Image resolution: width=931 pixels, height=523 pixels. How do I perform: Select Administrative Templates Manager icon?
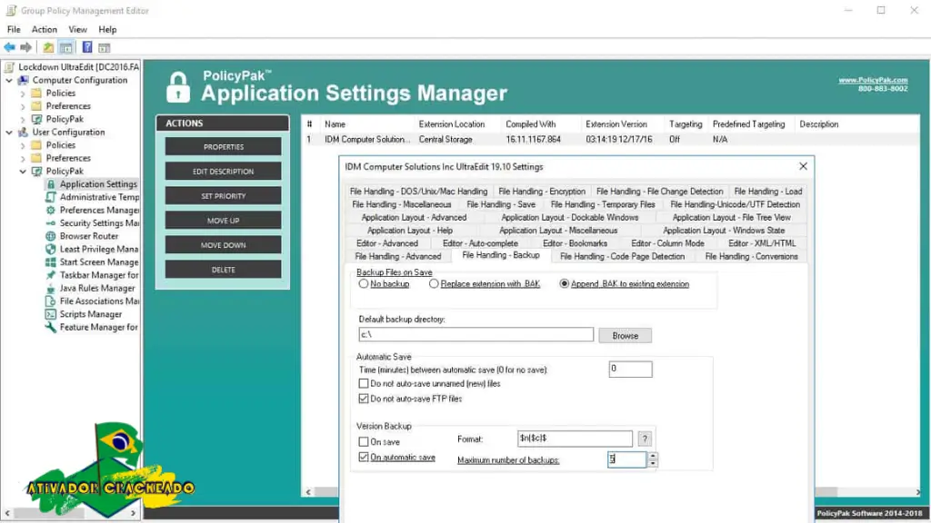(51, 197)
